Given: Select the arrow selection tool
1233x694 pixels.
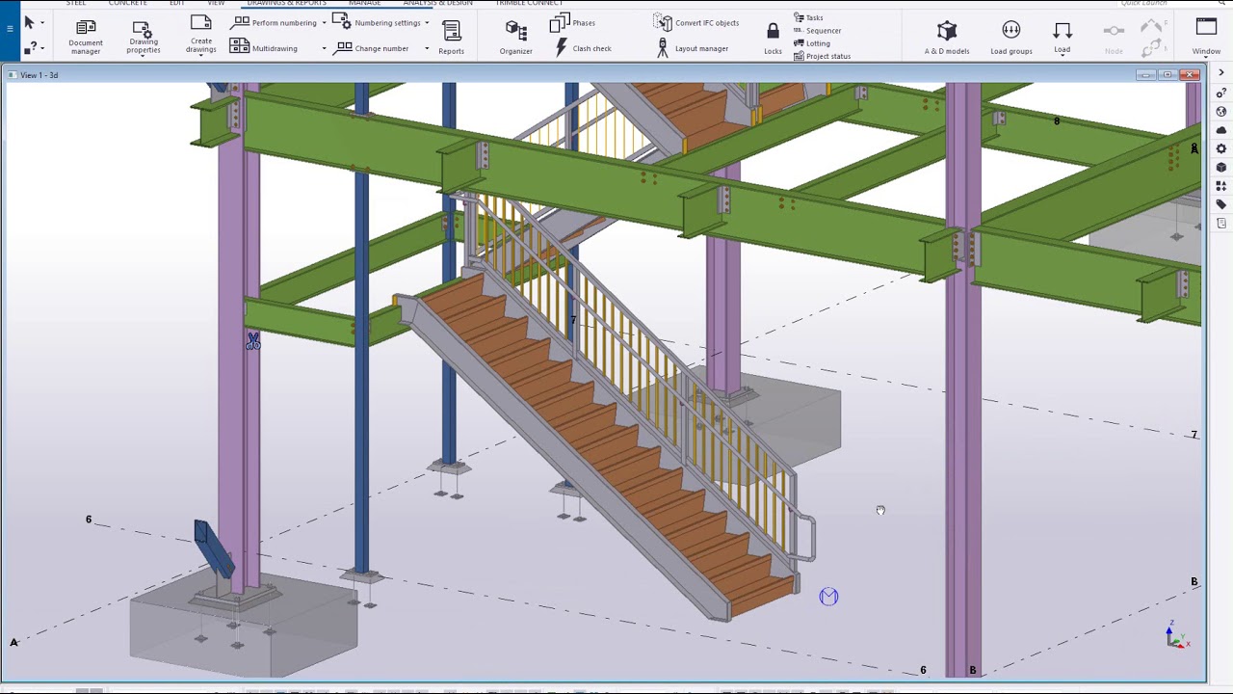Looking at the screenshot, I should [29, 23].
